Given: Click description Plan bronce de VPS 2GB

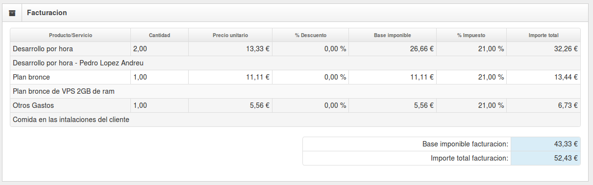Looking at the screenshot, I should [x=64, y=91].
